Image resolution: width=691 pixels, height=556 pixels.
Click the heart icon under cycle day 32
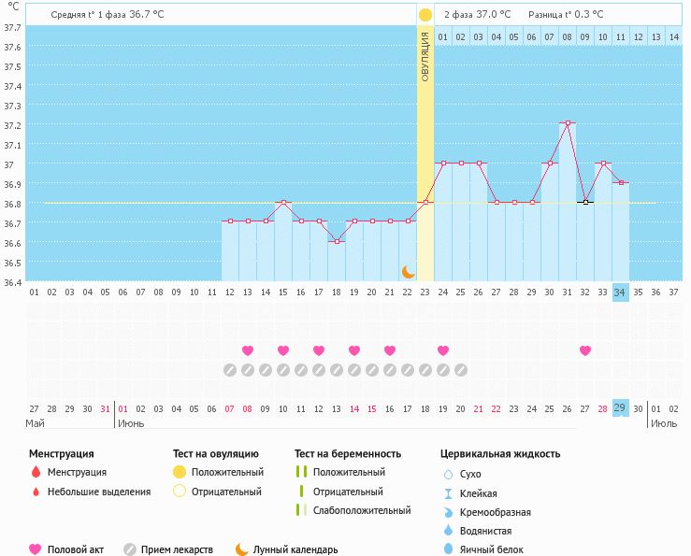point(585,350)
